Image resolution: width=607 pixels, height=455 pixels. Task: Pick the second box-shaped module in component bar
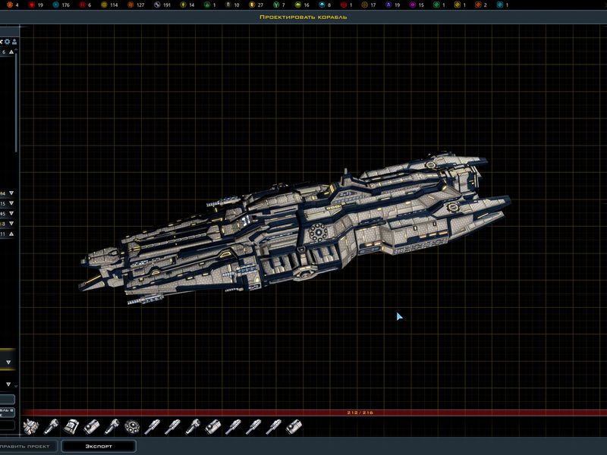click(213, 427)
